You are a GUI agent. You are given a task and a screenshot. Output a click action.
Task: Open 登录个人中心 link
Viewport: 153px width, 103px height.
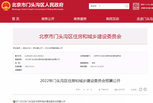click(146, 5)
